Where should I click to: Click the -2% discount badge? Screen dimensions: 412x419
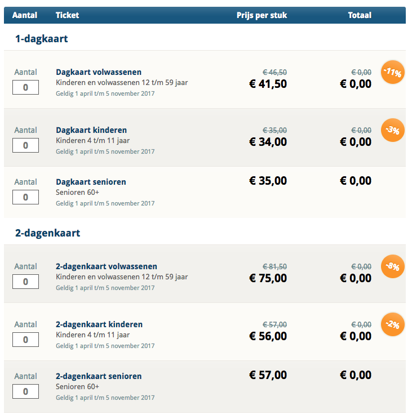392,324
